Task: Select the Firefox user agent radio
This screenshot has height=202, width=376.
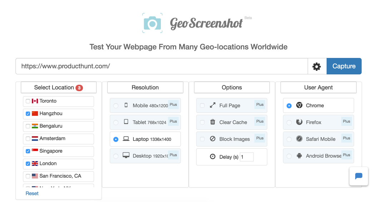Action: click(289, 123)
